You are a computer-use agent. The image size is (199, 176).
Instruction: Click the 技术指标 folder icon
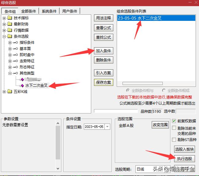10,18
